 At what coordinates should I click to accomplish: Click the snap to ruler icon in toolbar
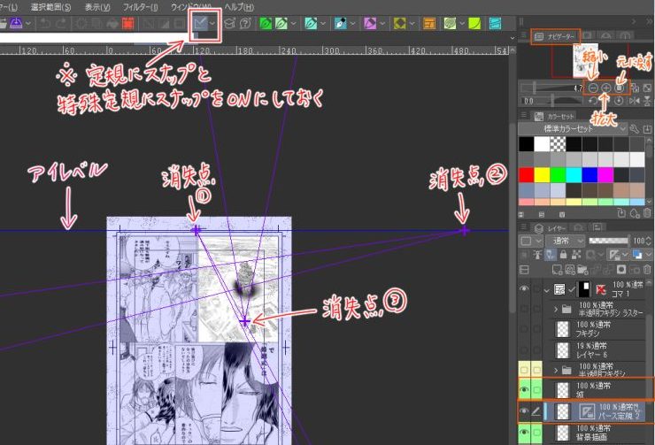tap(200, 23)
